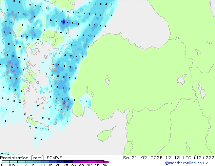Click the '(12+222)' forecast step text
This screenshot has height=166, width=215.
204,158
